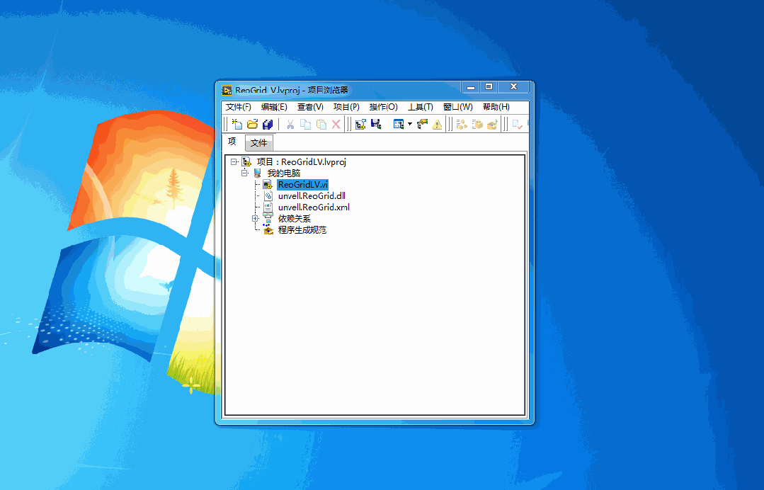The image size is (764, 490).
Task: Select unvell.ReoGrid.xml in the tree
Action: pyautogui.click(x=314, y=207)
